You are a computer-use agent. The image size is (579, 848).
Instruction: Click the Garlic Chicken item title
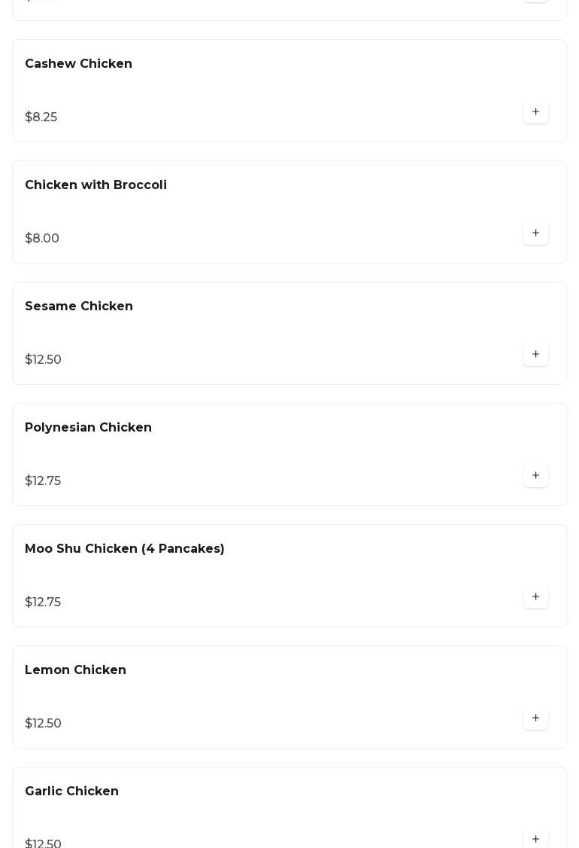(x=71, y=792)
